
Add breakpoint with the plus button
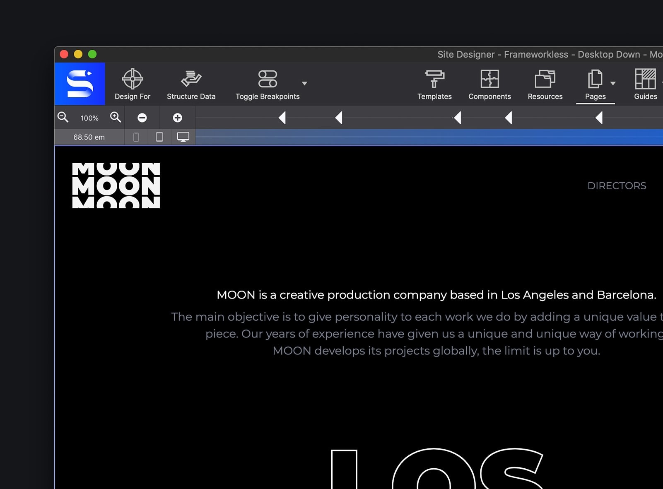click(x=177, y=118)
